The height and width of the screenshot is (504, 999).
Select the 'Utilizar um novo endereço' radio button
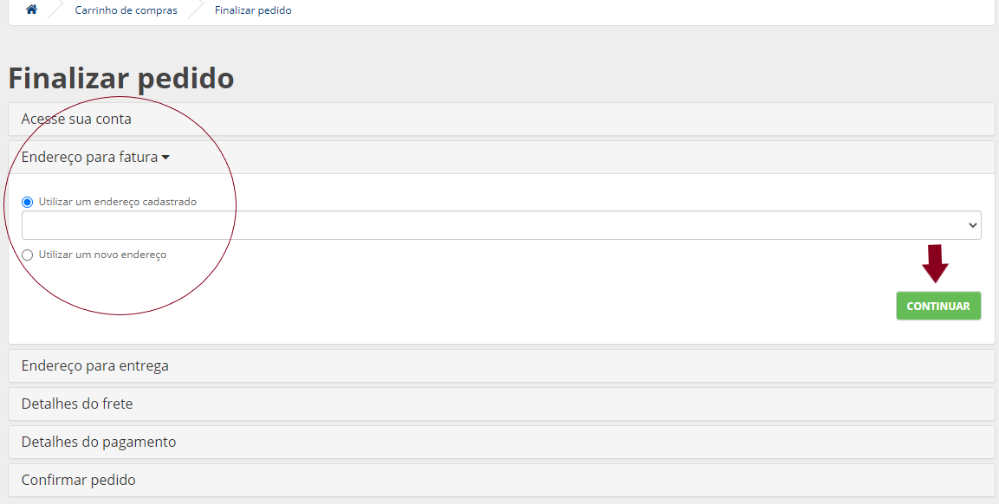pyautogui.click(x=28, y=255)
